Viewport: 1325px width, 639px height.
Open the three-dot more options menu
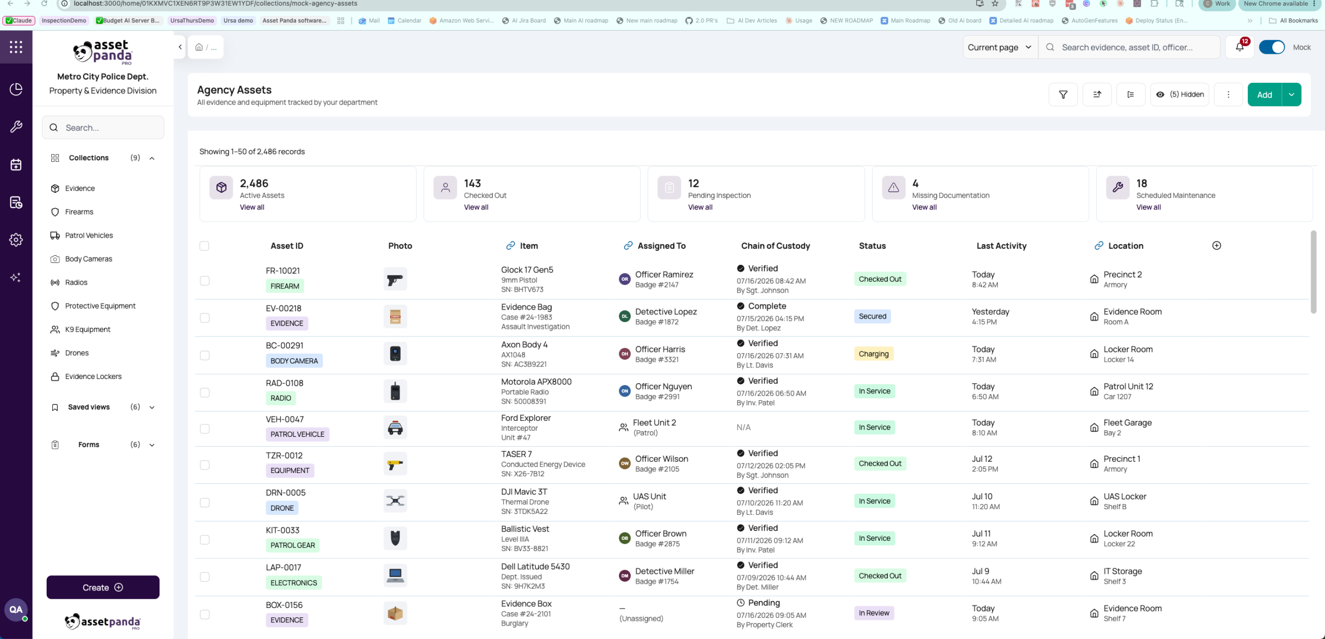tap(1228, 95)
